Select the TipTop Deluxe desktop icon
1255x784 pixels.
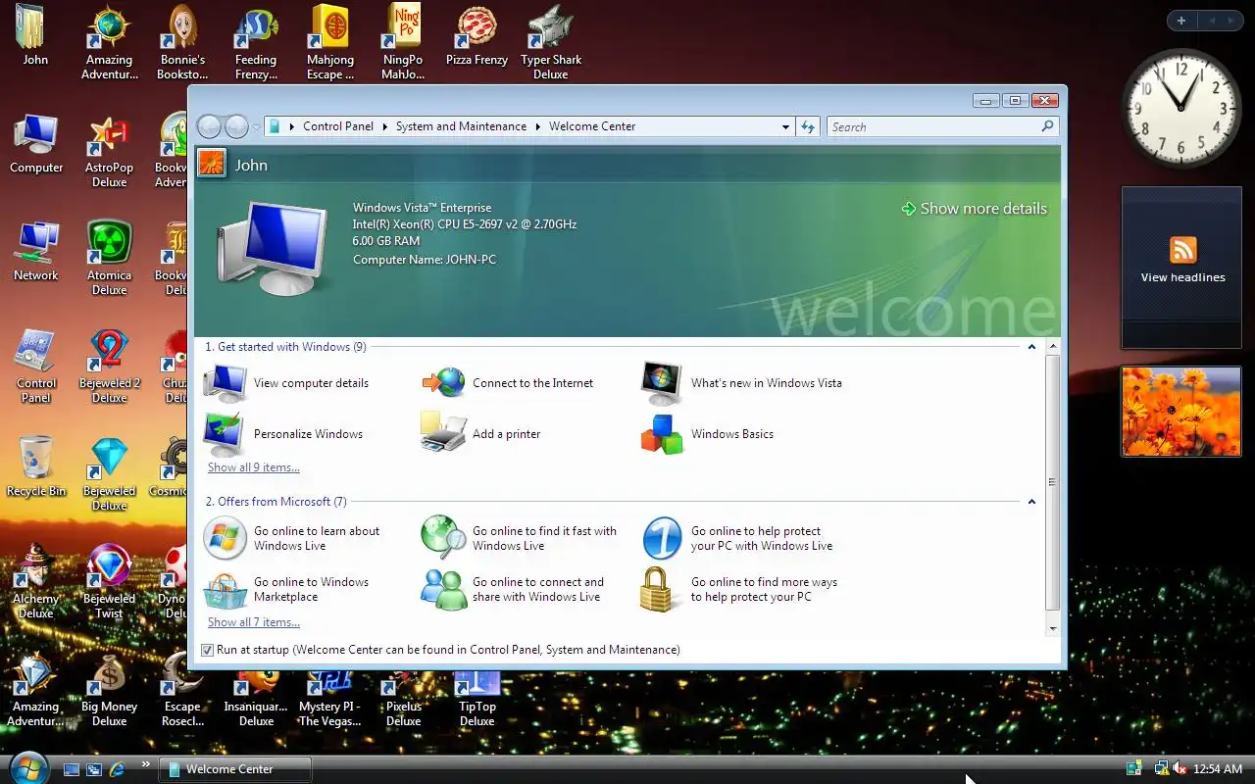tap(477, 698)
